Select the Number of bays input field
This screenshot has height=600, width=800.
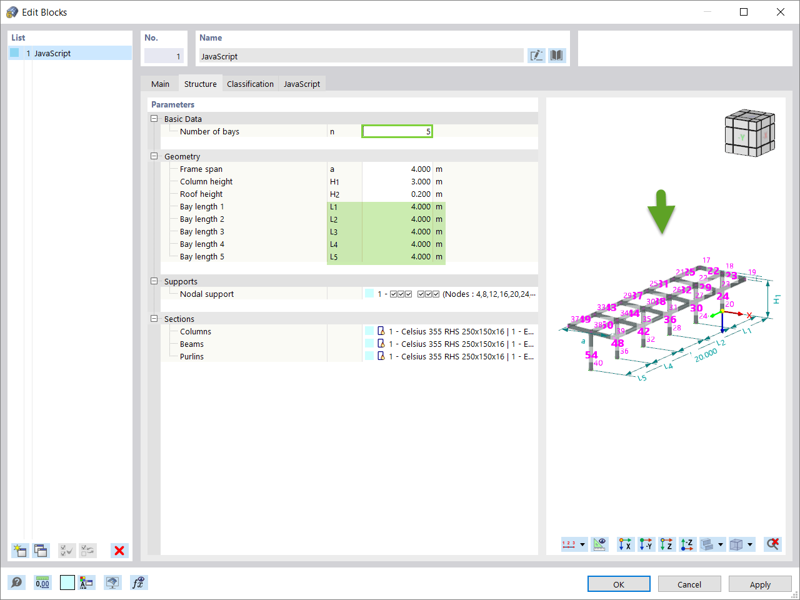point(397,131)
